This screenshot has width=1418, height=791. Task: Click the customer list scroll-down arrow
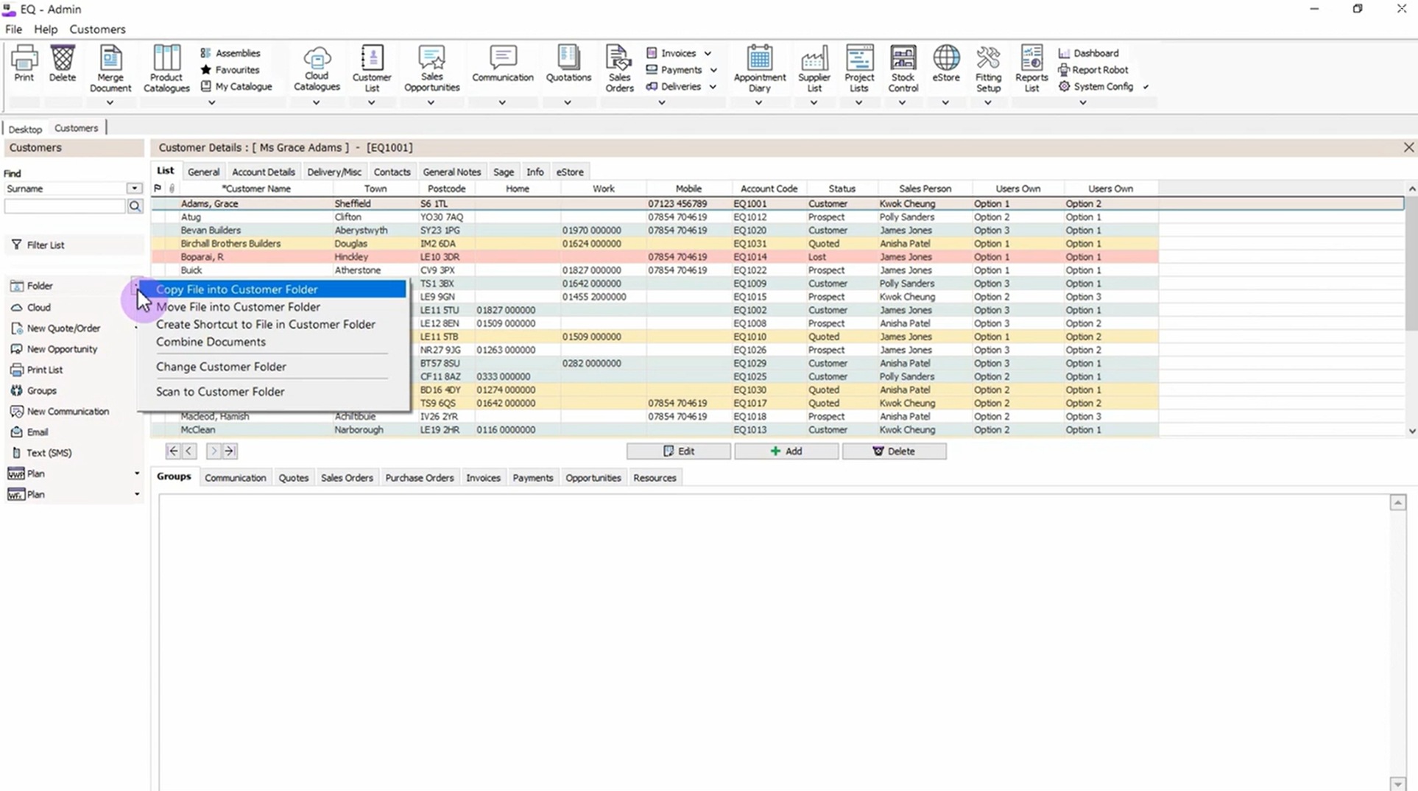pos(1411,432)
